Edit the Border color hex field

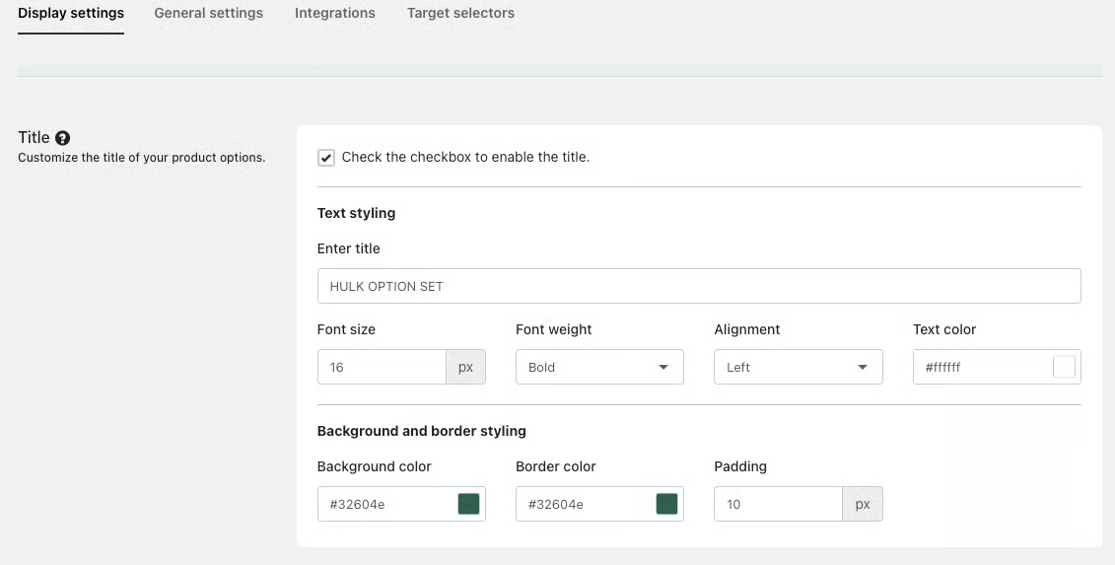tap(585, 504)
